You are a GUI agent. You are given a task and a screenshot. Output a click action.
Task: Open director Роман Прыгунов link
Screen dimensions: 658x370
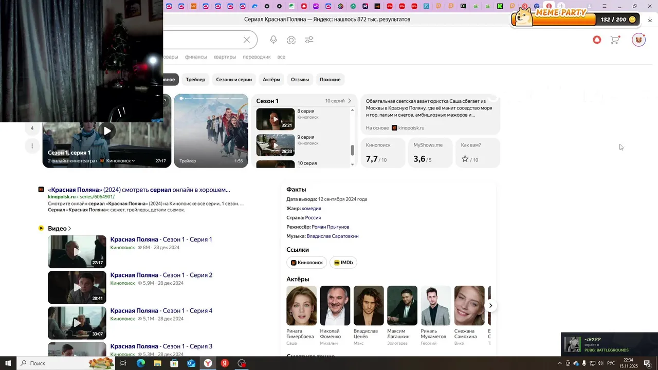pyautogui.click(x=331, y=227)
